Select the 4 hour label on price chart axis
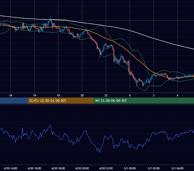 pos(177,95)
